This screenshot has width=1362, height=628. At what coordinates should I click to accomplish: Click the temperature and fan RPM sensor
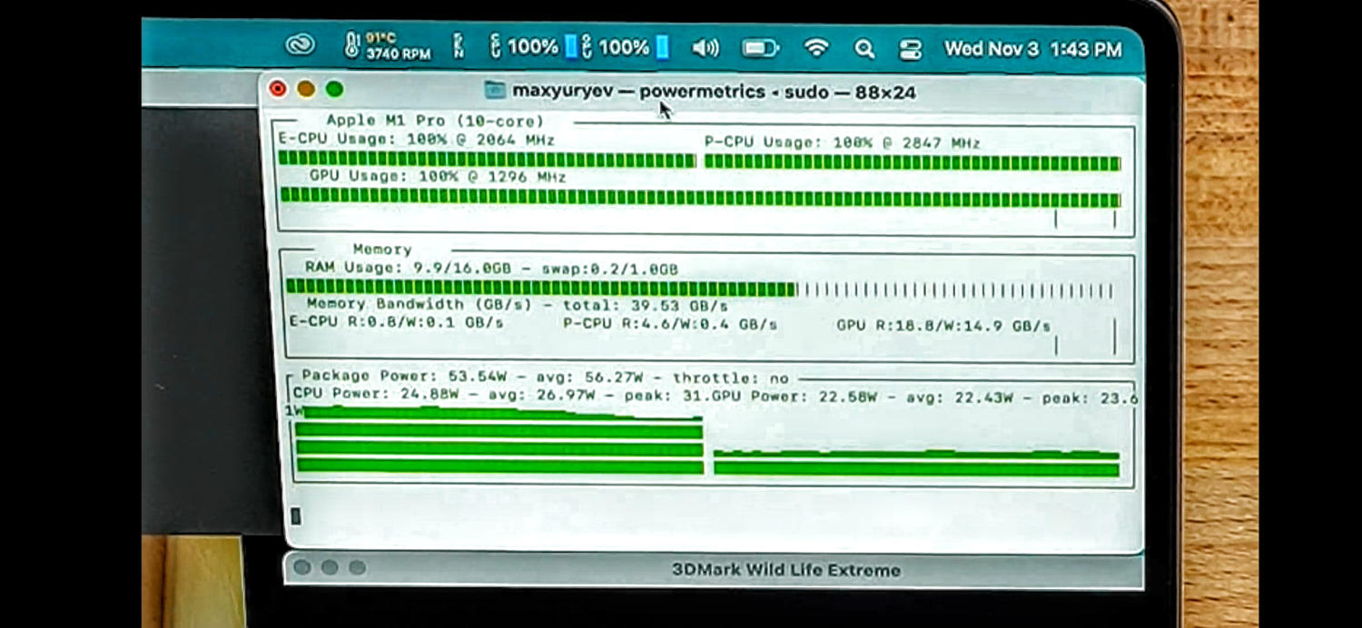click(x=388, y=46)
